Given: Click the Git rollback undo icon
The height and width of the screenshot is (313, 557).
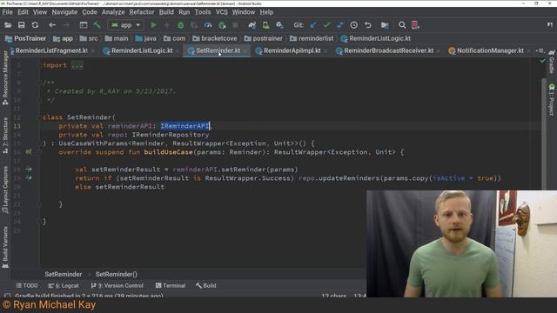Looking at the screenshot, I should [367, 25].
